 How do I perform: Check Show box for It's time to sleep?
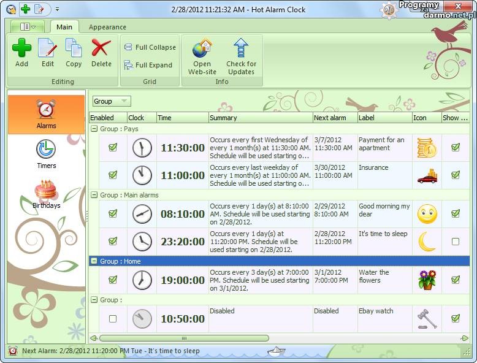[x=455, y=242]
